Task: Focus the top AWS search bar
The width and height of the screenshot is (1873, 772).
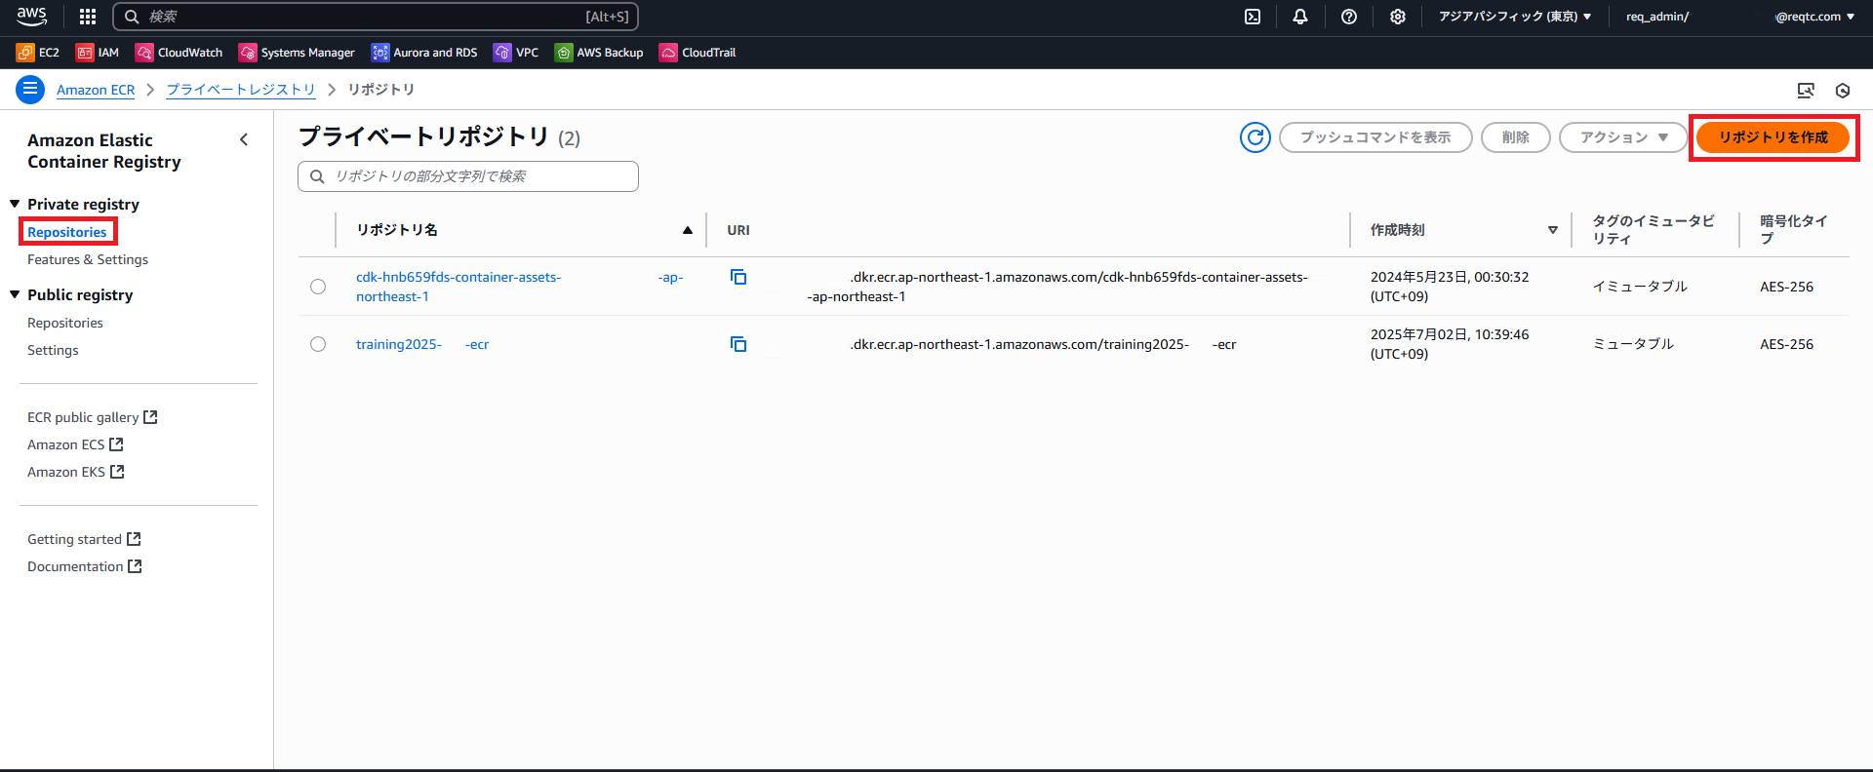Action: click(376, 17)
